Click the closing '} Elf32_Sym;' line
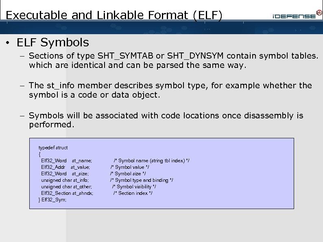The width and height of the screenshot is (323, 242). click(x=52, y=200)
